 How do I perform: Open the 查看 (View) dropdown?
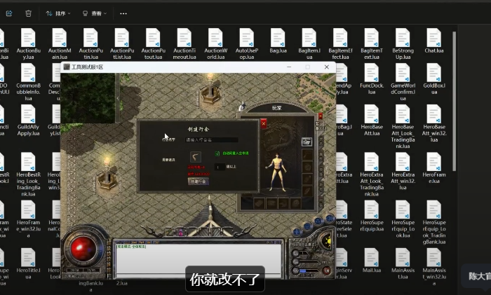tap(94, 13)
